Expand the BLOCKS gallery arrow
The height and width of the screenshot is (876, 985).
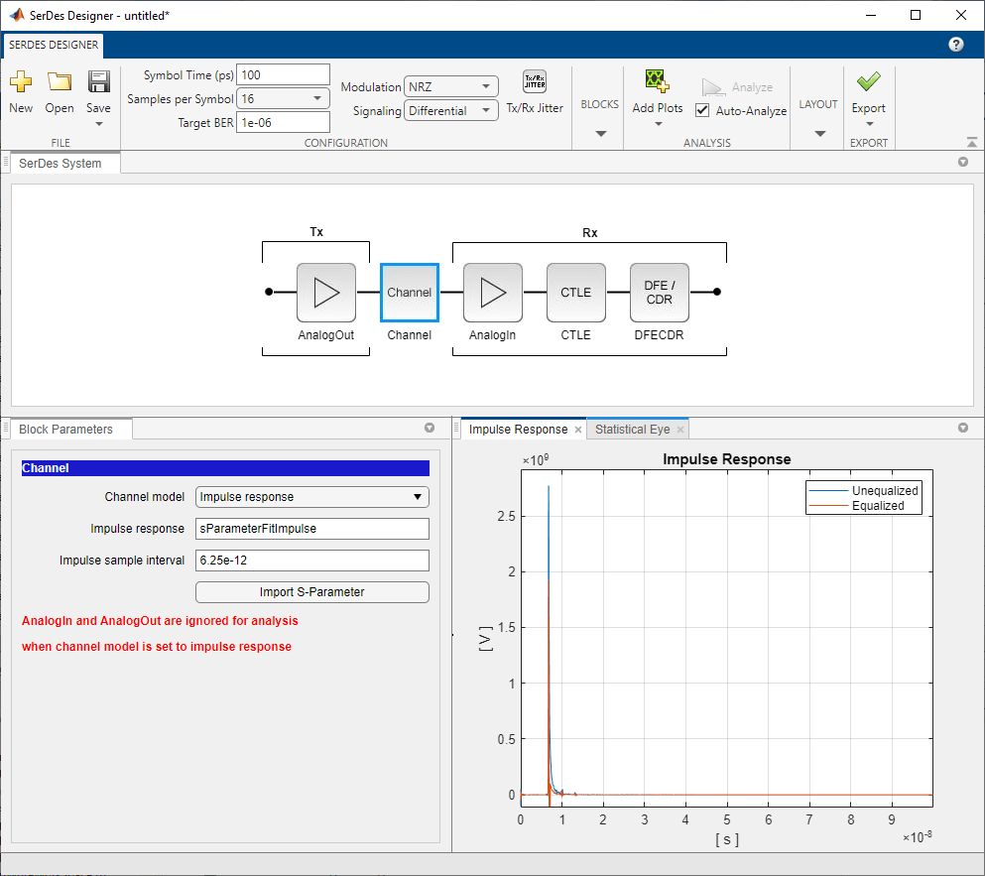pyautogui.click(x=600, y=133)
